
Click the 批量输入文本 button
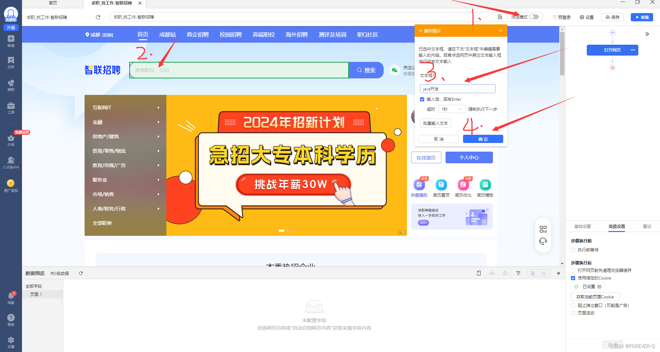point(436,123)
